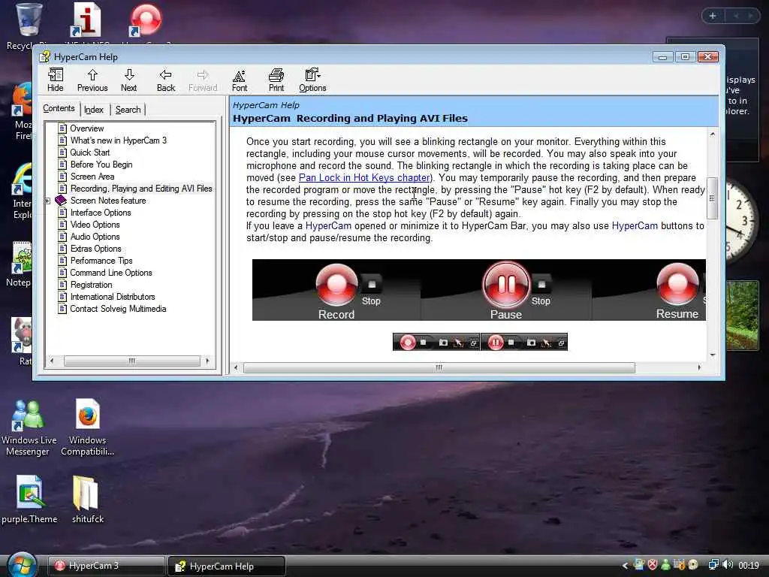Switch to HyperCam 3 taskbar button
The width and height of the screenshot is (769, 577).
107,566
